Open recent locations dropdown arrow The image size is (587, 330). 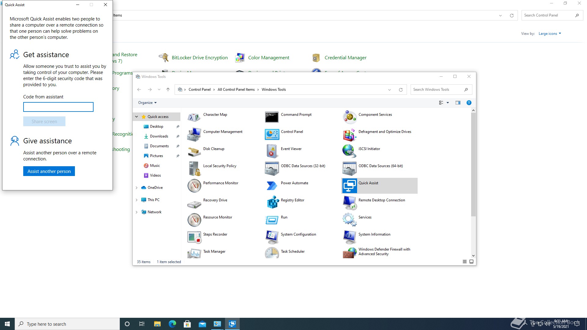tap(159, 90)
